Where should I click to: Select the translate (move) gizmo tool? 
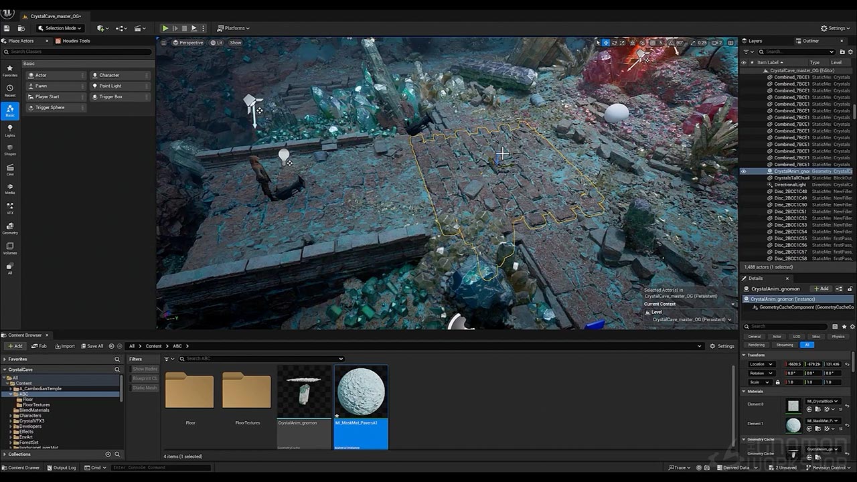[605, 42]
